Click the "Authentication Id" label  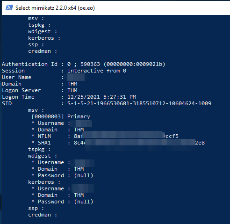pos(29,64)
